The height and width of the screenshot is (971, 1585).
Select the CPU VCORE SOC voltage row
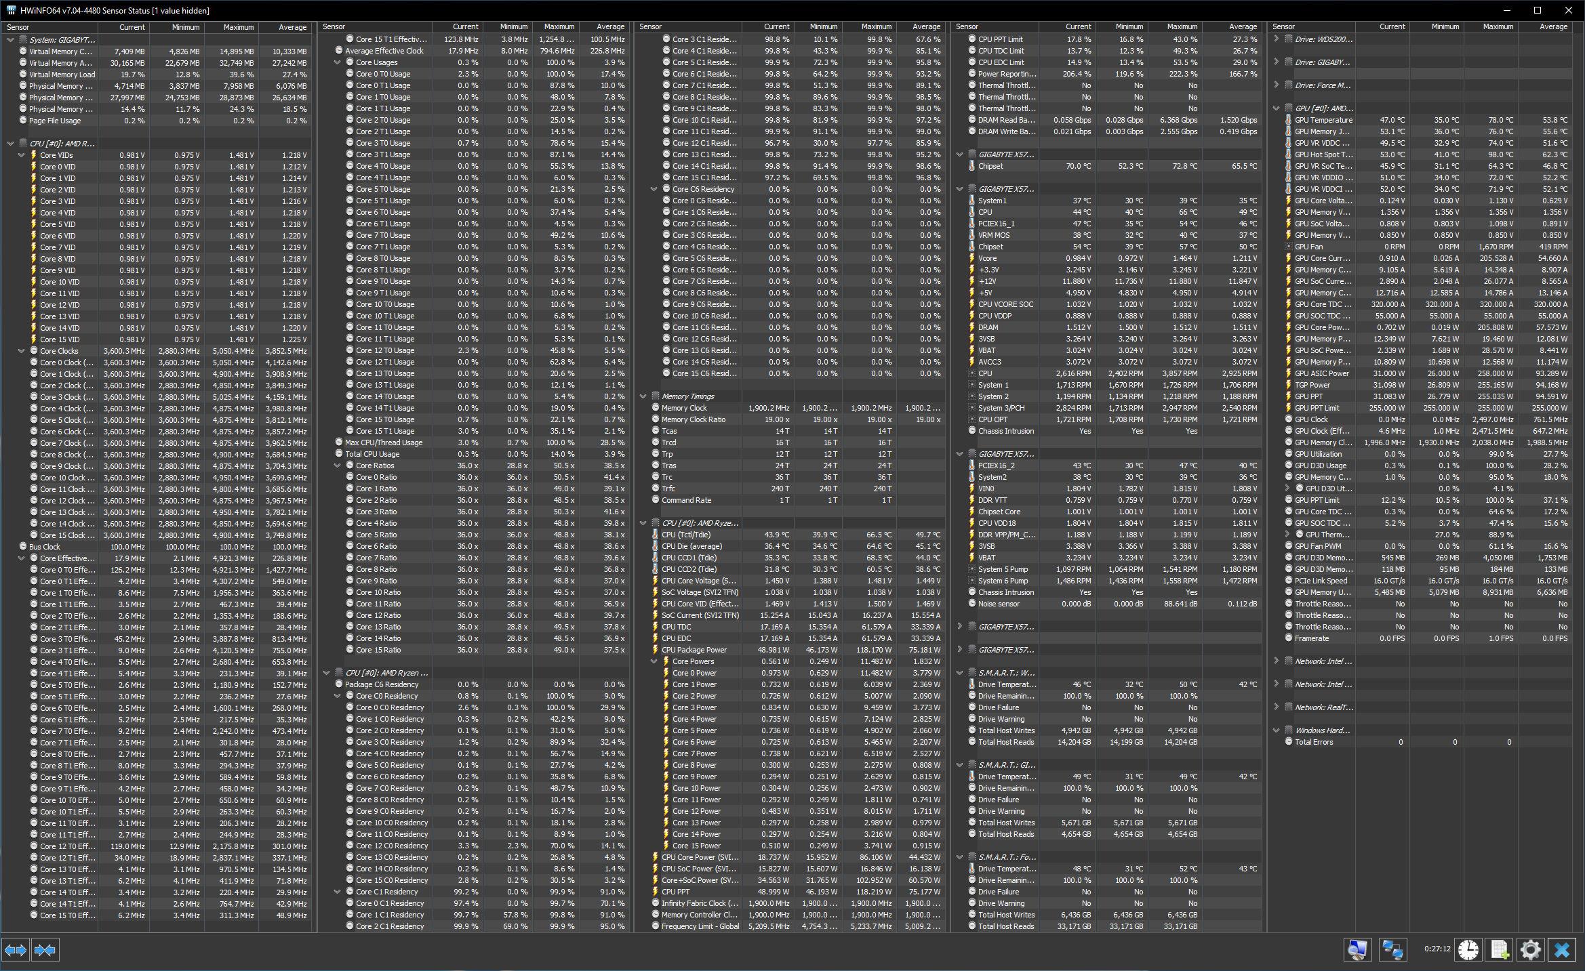(x=1106, y=304)
